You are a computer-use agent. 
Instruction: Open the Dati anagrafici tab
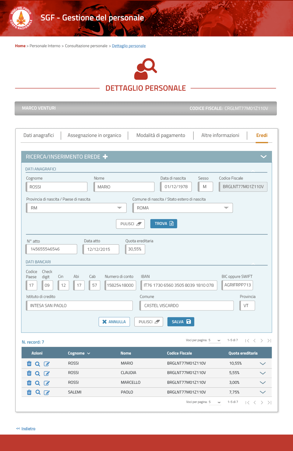(x=39, y=135)
